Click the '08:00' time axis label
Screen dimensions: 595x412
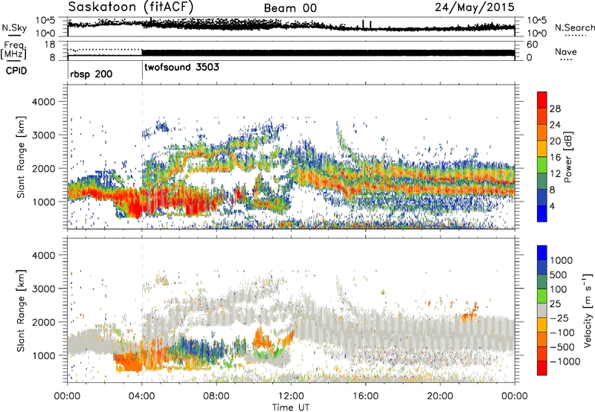(216, 396)
